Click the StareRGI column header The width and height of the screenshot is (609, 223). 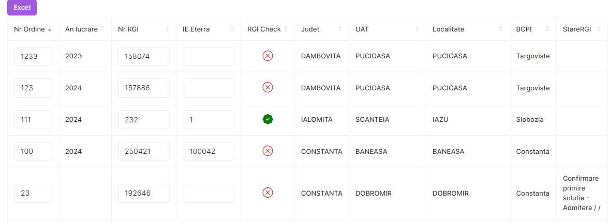(577, 29)
